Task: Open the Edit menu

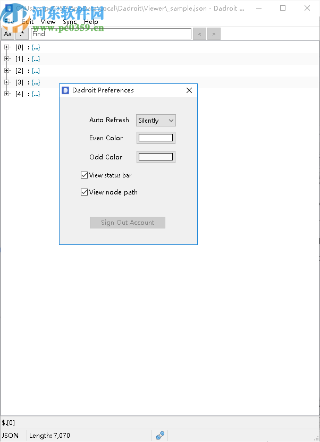Action: [x=28, y=22]
